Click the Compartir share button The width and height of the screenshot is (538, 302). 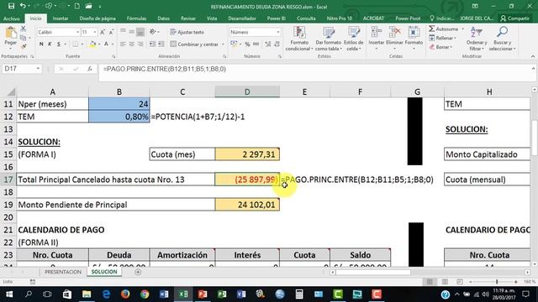(514, 18)
